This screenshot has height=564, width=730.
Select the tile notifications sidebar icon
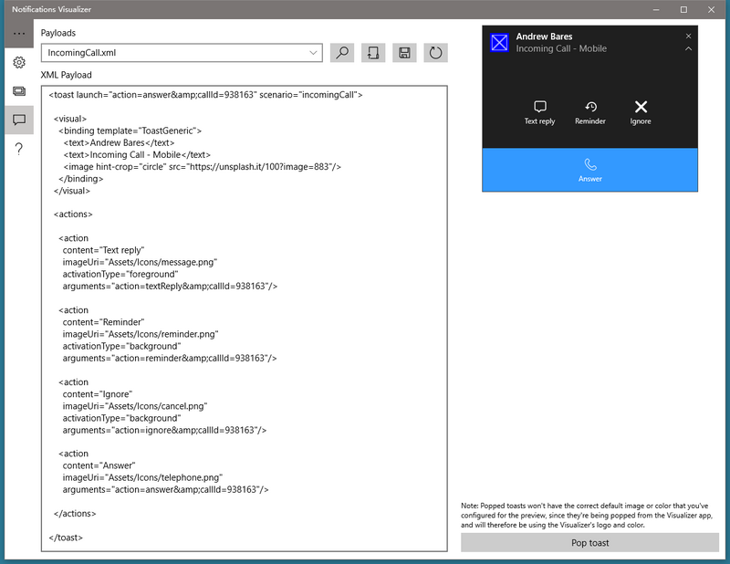tap(19, 91)
